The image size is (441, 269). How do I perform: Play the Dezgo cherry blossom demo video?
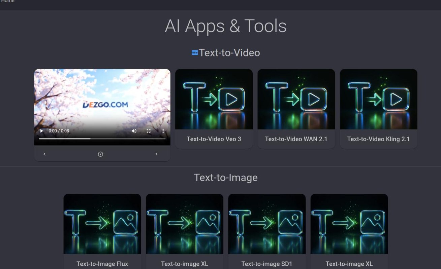click(x=41, y=131)
